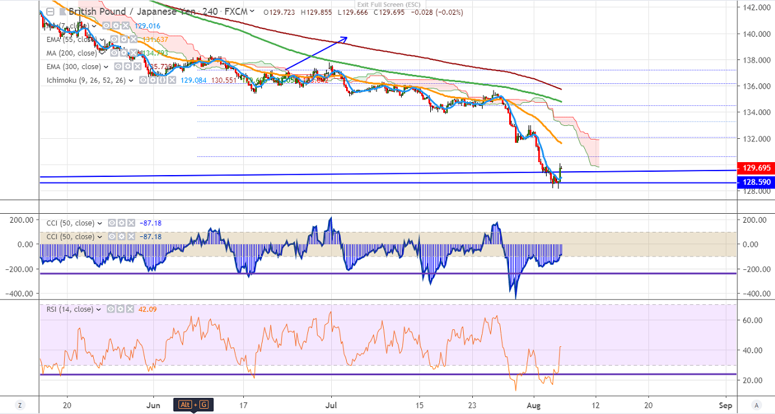Remove the EMA (300, close) indicator

tap(137, 67)
